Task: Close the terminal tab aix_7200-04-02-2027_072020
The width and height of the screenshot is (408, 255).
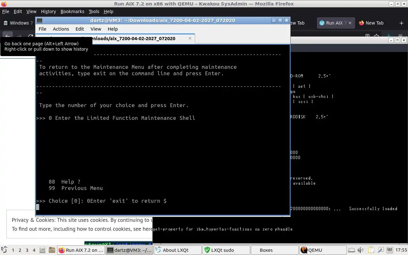Action: pyautogui.click(x=190, y=38)
